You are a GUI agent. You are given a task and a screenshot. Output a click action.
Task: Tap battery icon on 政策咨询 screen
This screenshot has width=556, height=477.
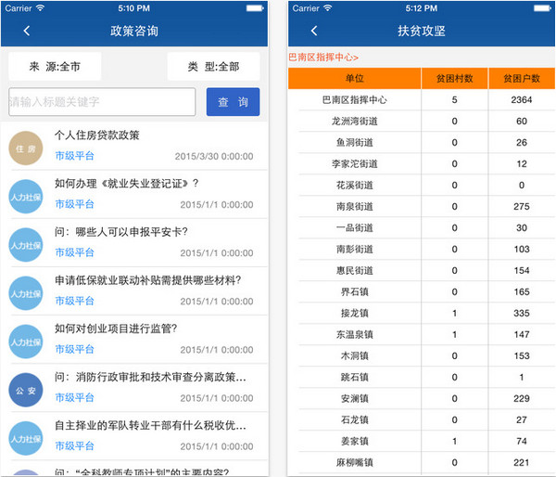[x=255, y=7]
